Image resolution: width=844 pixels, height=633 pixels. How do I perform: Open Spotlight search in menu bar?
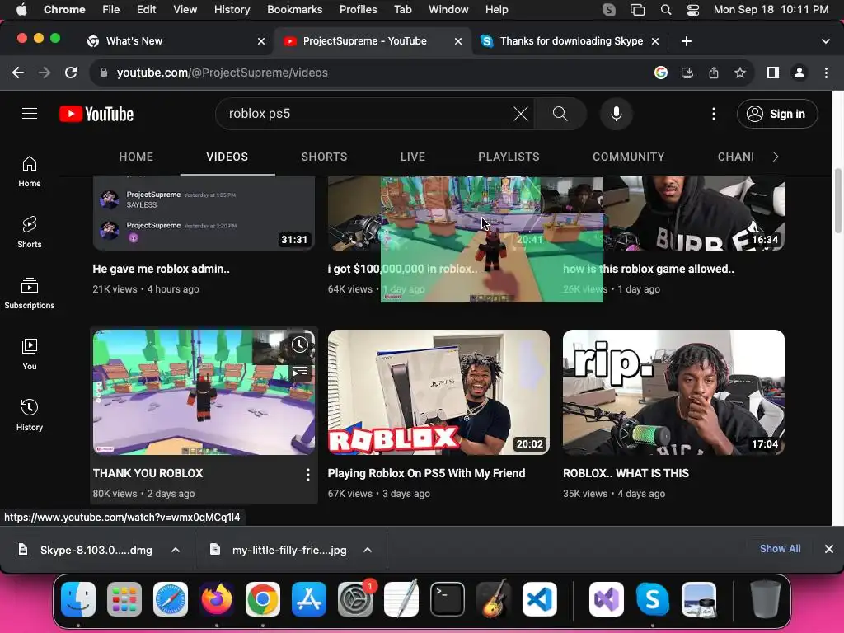pos(666,10)
